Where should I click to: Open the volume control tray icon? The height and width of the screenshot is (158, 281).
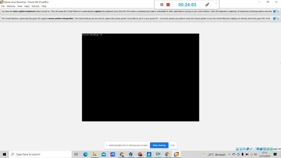tap(256, 154)
